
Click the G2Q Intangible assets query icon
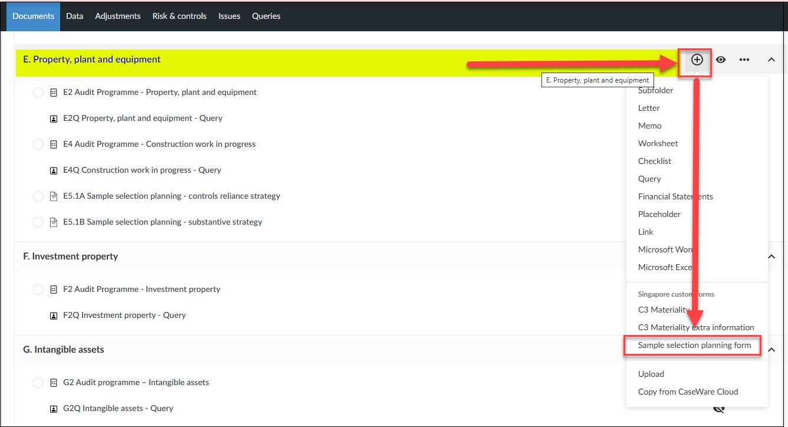(54, 409)
